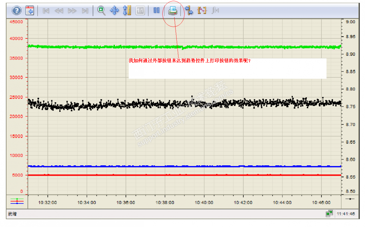Click the 10:38:00 time axis label
The height and width of the screenshot is (227, 365).
pos(165,203)
